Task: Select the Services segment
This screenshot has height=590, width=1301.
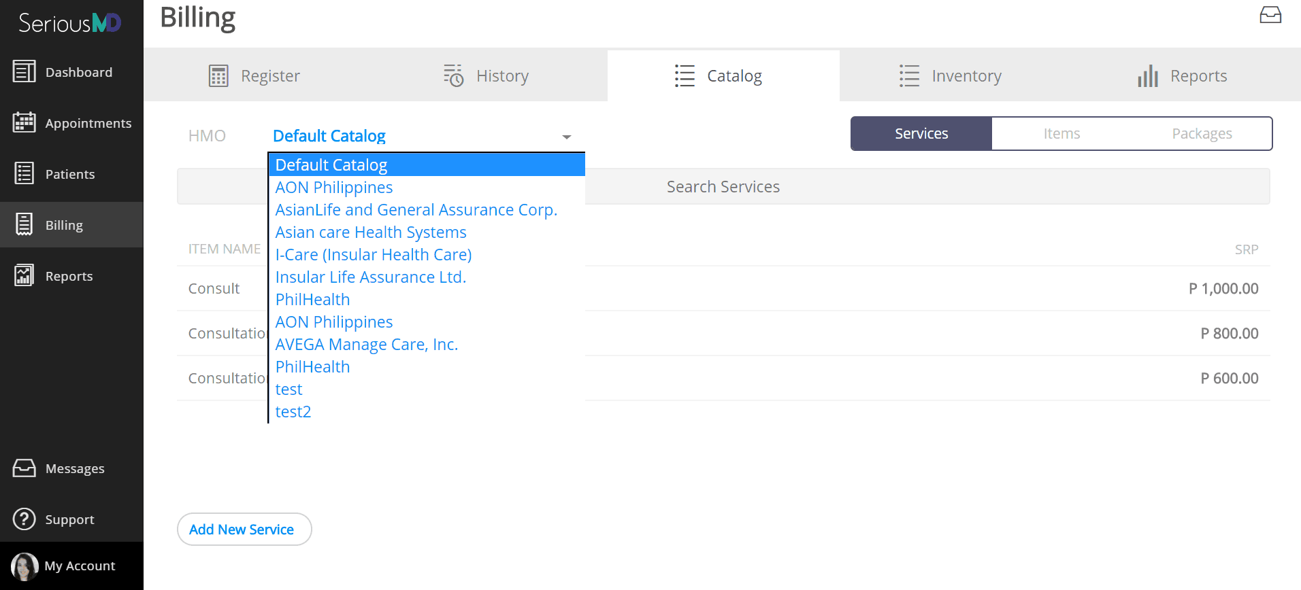Action: [921, 133]
